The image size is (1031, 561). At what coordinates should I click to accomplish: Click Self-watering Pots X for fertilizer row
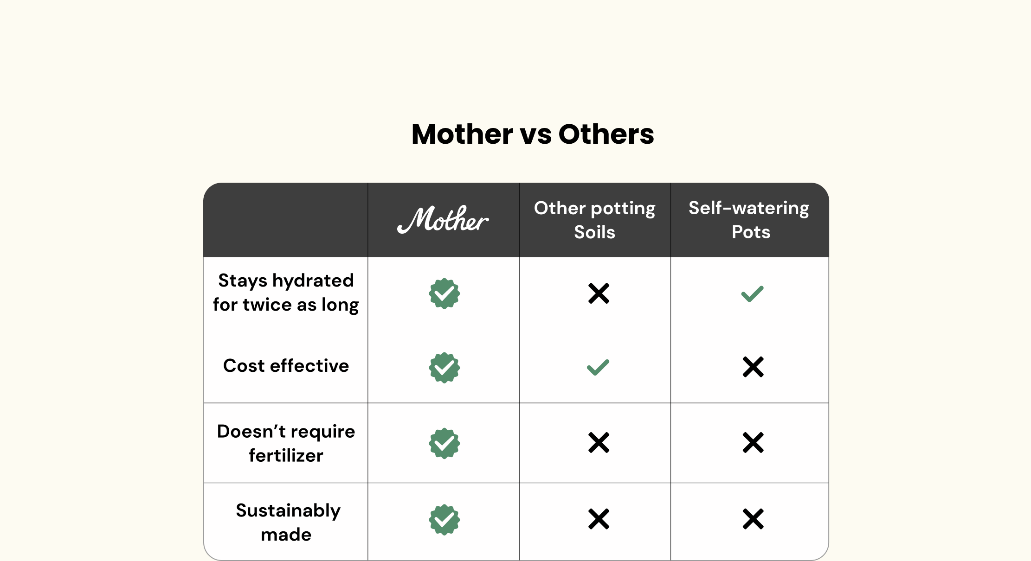[x=753, y=443]
